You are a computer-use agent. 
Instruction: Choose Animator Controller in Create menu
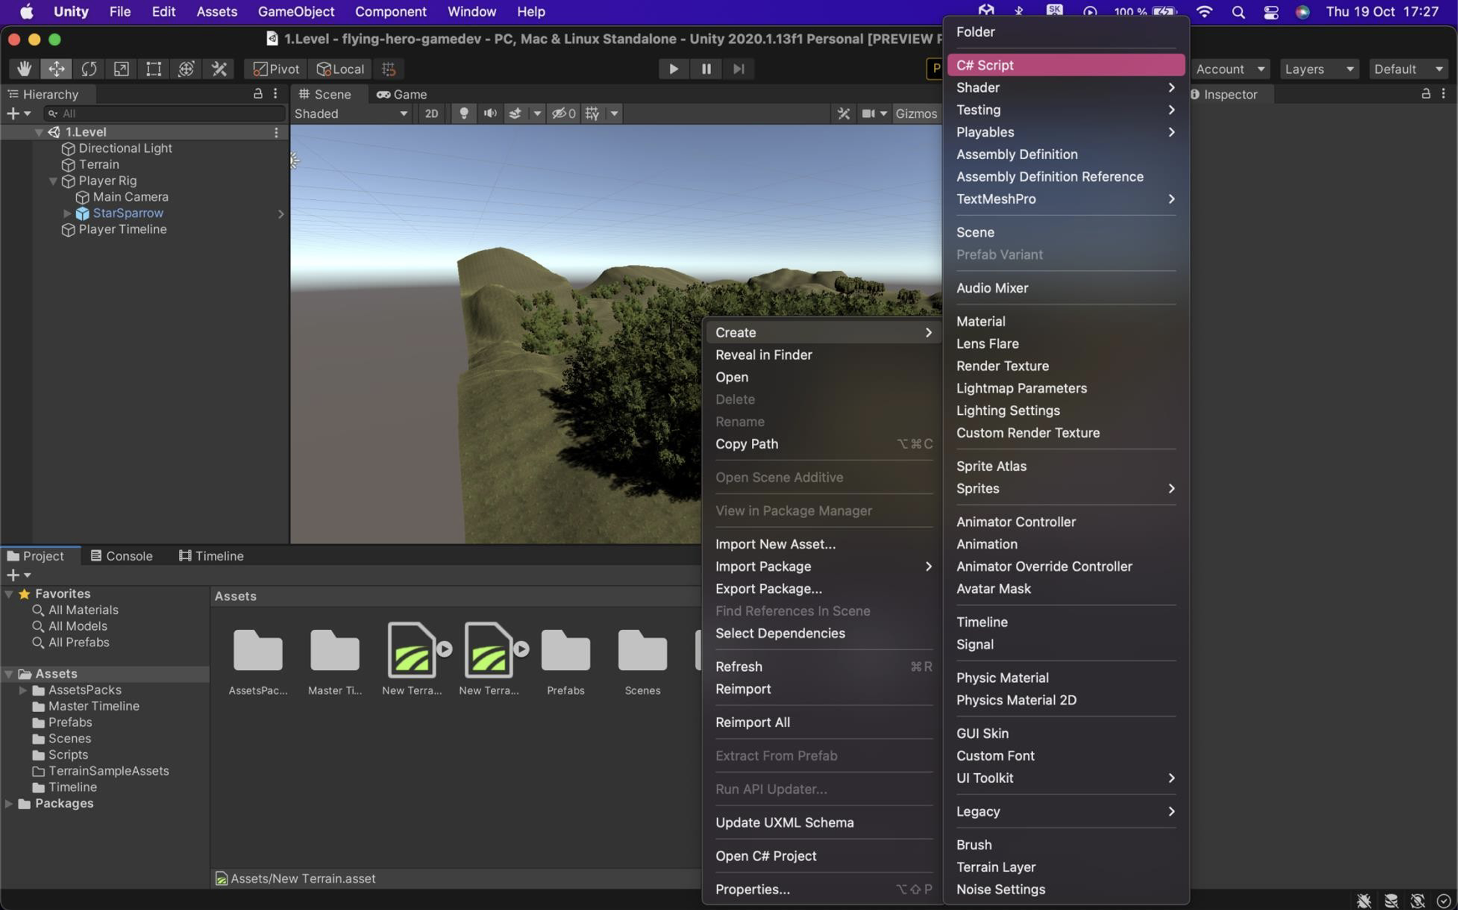pyautogui.click(x=1067, y=521)
